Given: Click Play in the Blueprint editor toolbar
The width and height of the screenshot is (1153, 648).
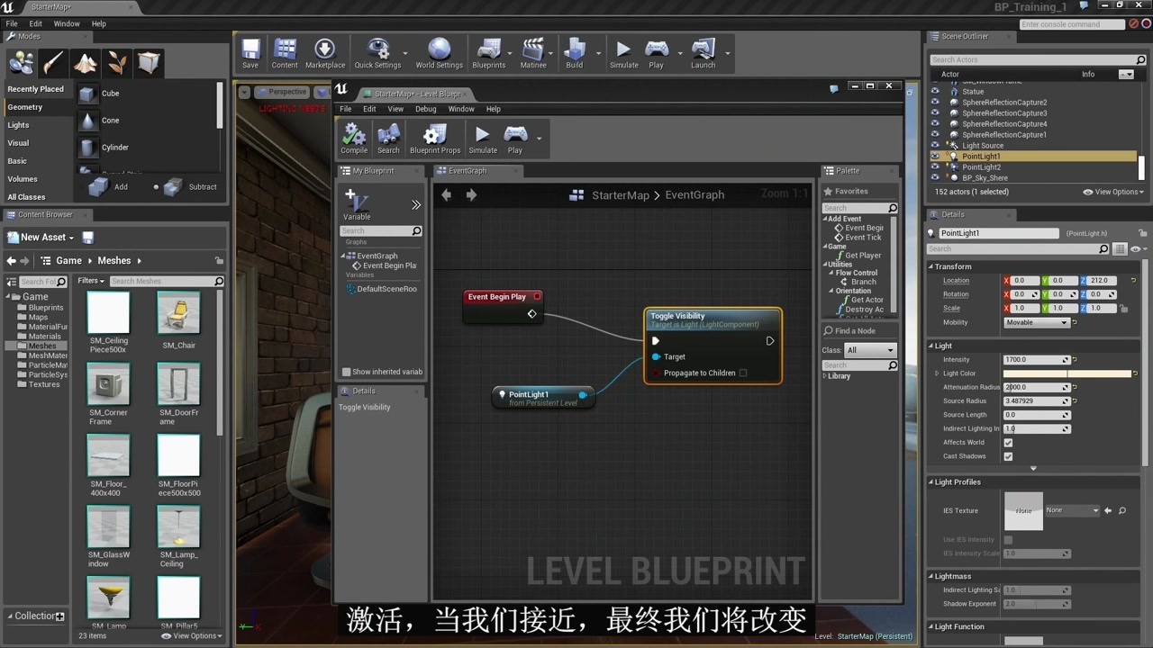Looking at the screenshot, I should pos(515,139).
